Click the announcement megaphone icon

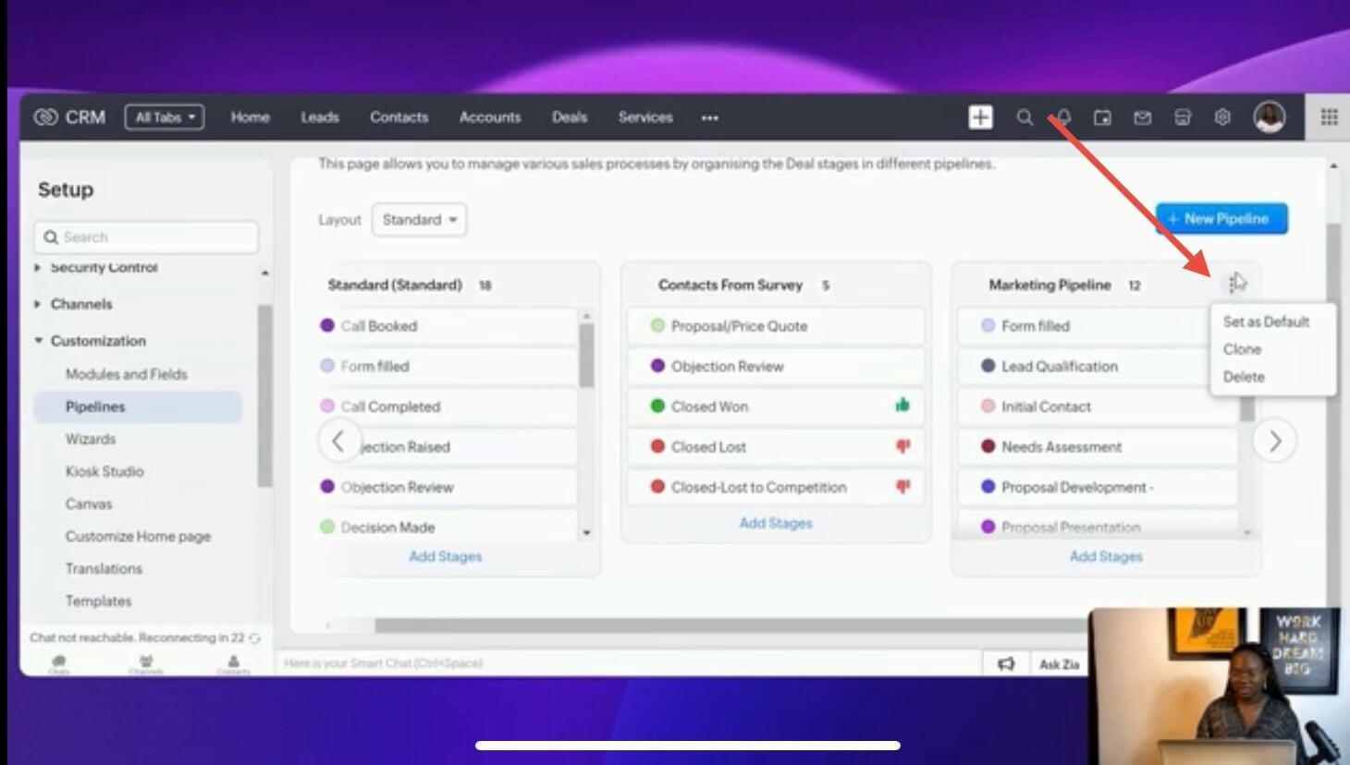pyautogui.click(x=1006, y=663)
